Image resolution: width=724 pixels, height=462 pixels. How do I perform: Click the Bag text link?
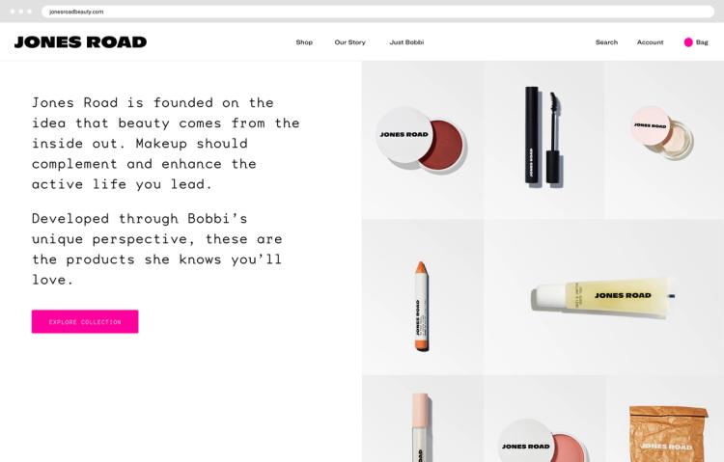[x=702, y=42]
